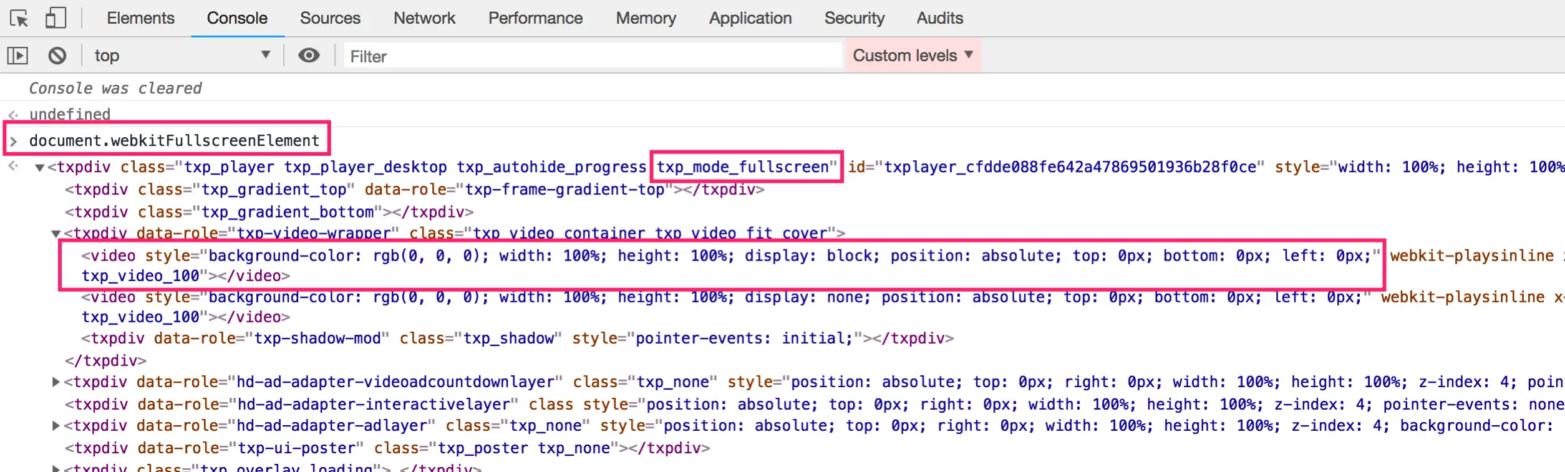Click the Filter input field
The width and height of the screenshot is (1565, 472).
pyautogui.click(x=593, y=56)
